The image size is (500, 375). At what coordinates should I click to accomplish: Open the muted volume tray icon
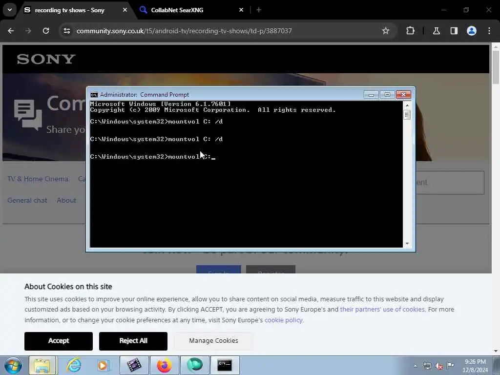click(439, 366)
